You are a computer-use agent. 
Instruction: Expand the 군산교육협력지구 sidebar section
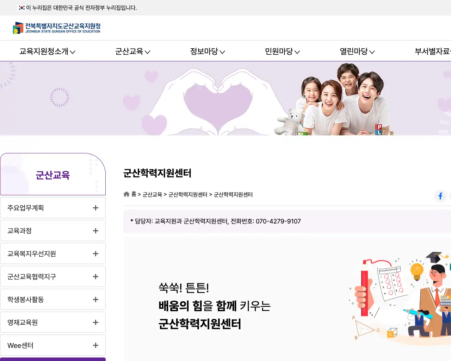pyautogui.click(x=95, y=276)
